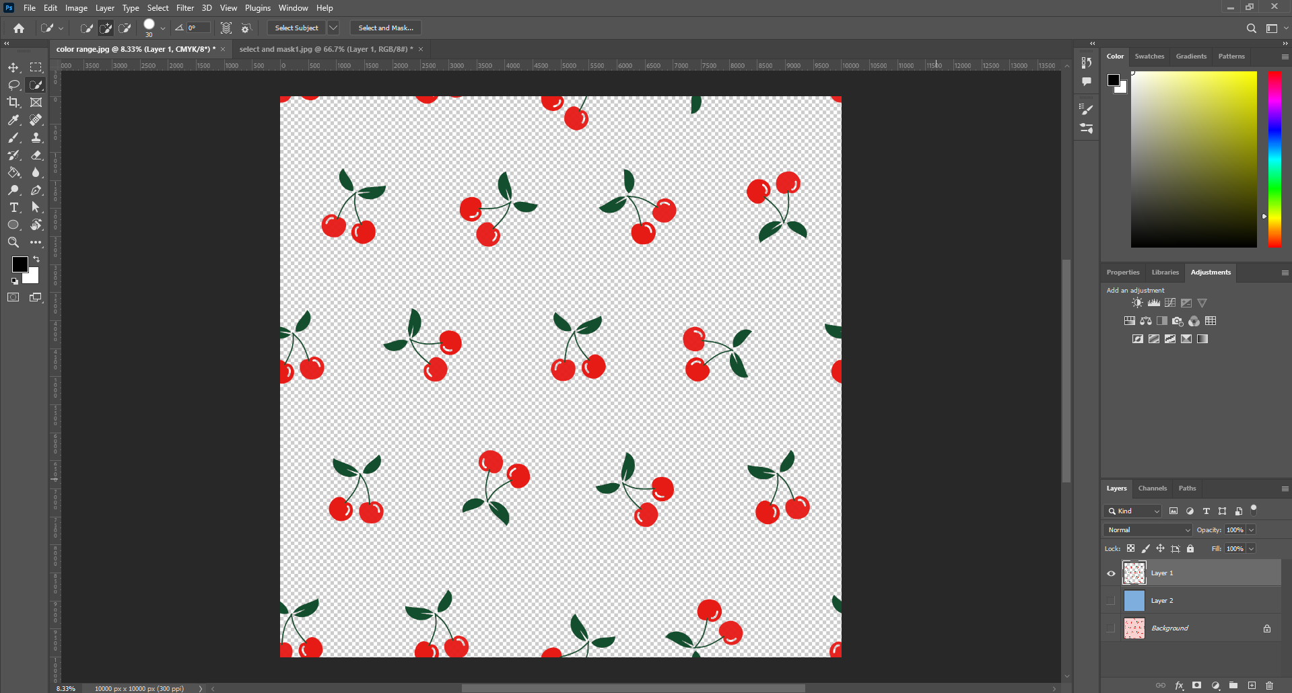Click inside the color picker field
This screenshot has height=693, width=1292.
(1194, 159)
